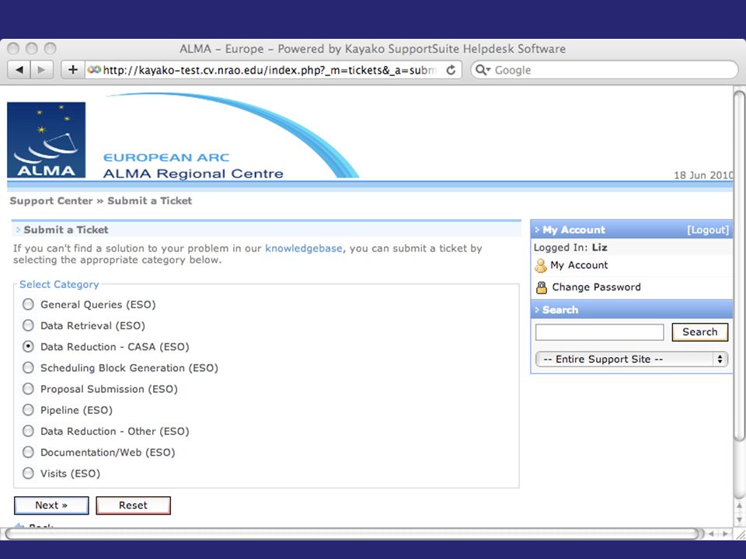Screen dimensions: 746x559
Task: Choose Scheduling Block Generation (ESO)
Action: [x=28, y=367]
